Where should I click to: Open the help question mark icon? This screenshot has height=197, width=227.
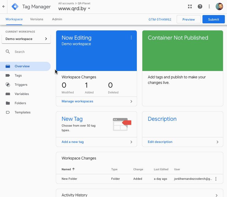[x=200, y=6]
